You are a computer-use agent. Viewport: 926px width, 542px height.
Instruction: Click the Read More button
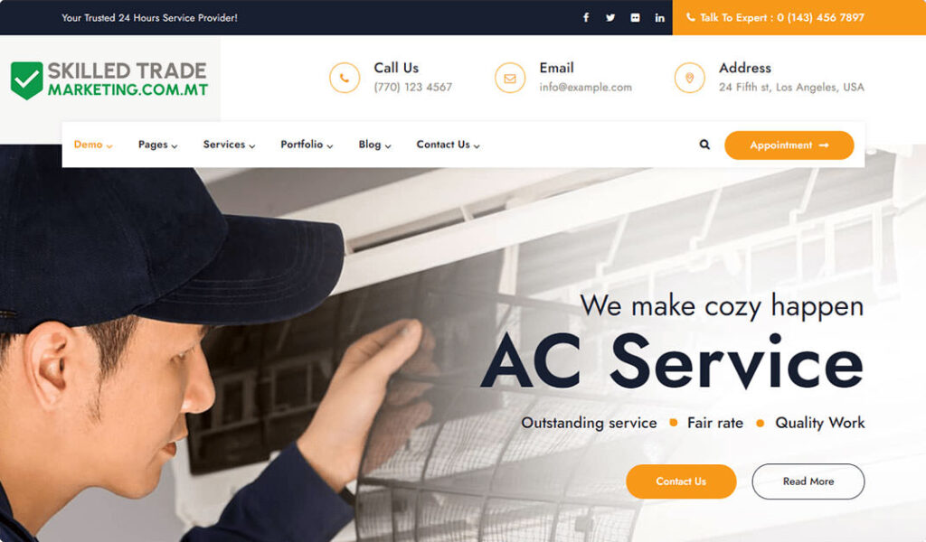tap(808, 481)
